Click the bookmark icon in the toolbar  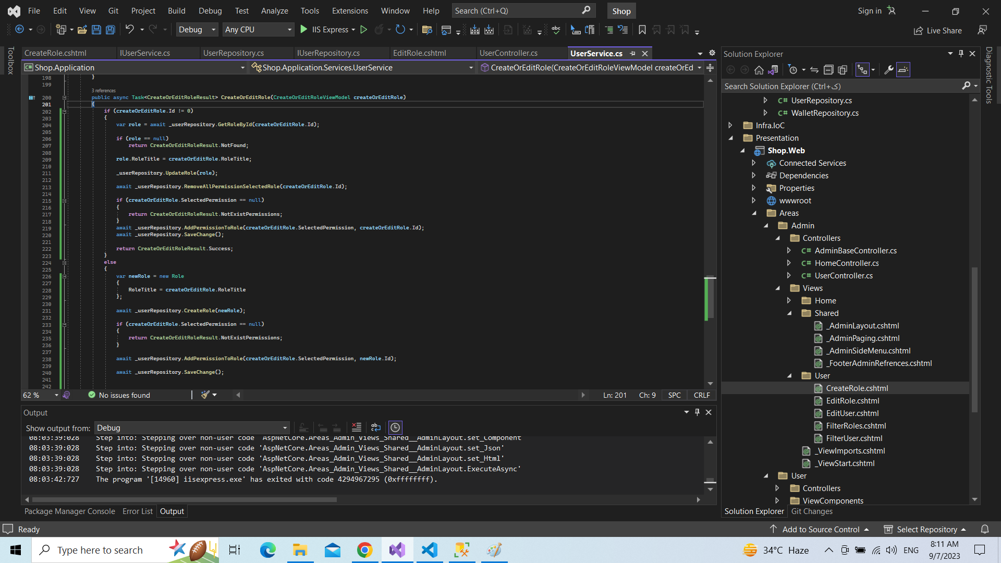[642, 30]
